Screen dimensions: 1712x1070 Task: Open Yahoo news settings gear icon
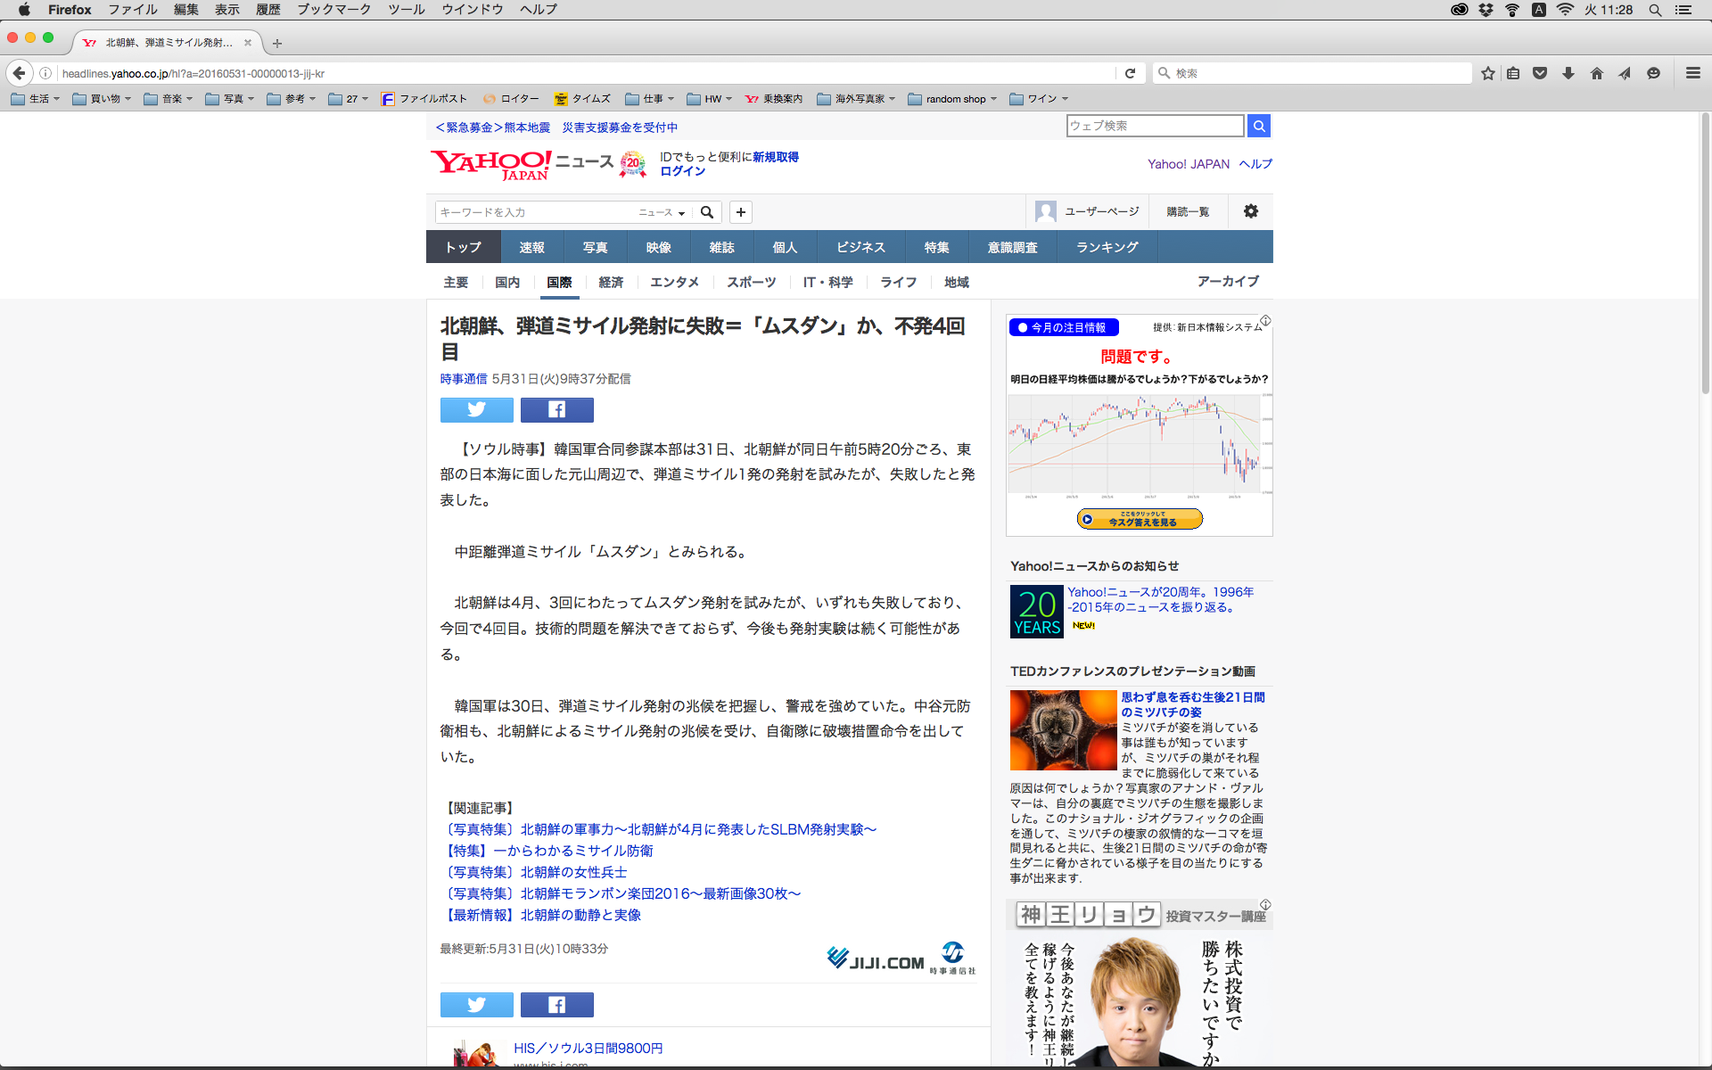click(x=1250, y=211)
